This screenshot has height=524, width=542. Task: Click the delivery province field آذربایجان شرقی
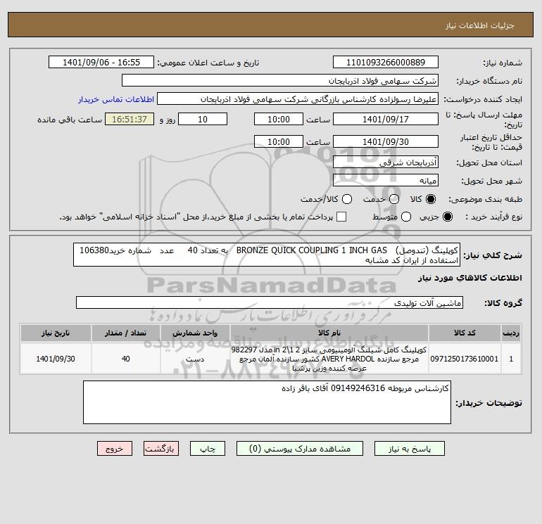386,162
